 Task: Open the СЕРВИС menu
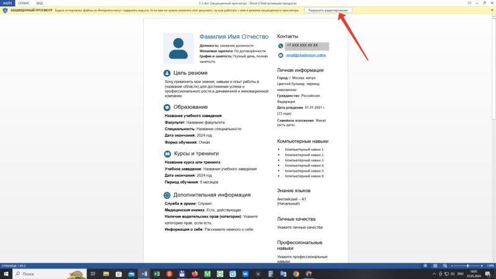click(24, 3)
